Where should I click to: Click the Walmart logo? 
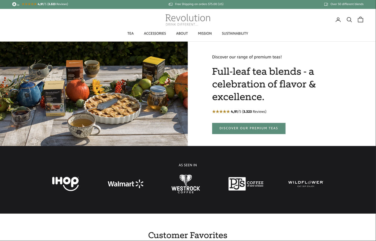(x=126, y=184)
